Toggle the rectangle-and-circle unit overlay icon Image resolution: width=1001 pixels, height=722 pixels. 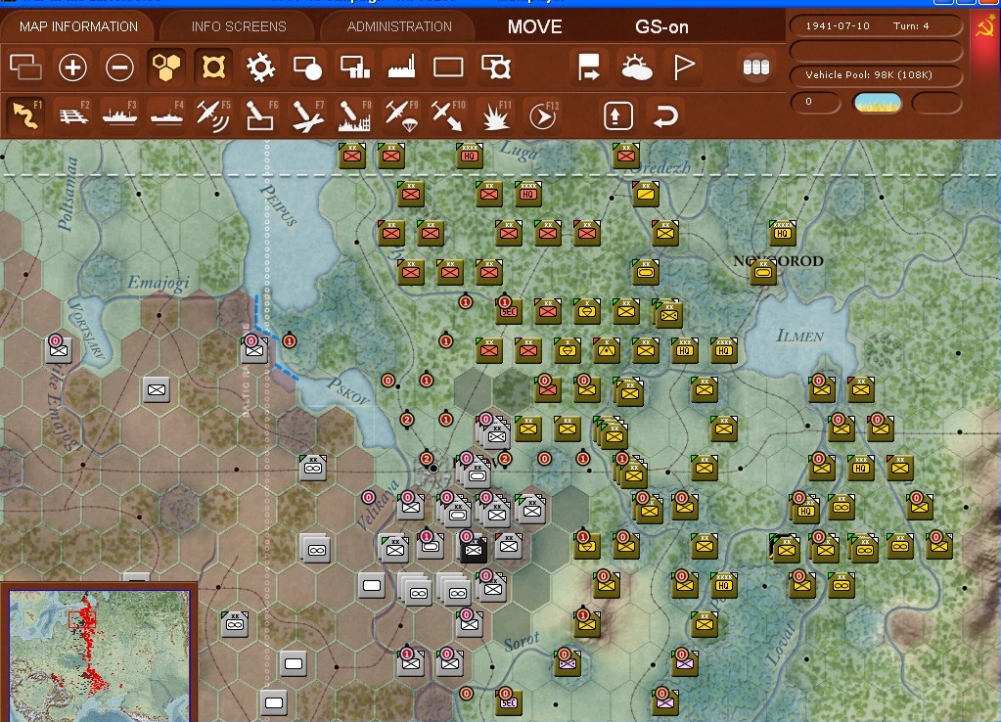307,68
